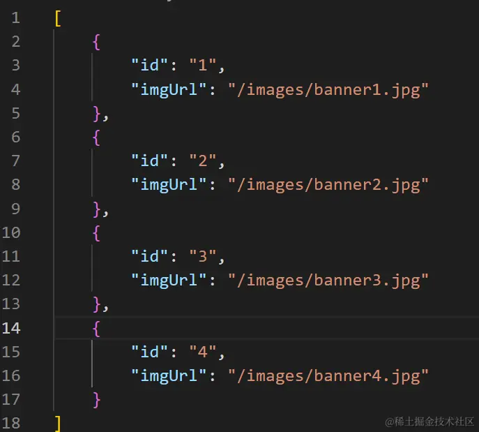Click line number 6 in the gutter

click(16, 137)
